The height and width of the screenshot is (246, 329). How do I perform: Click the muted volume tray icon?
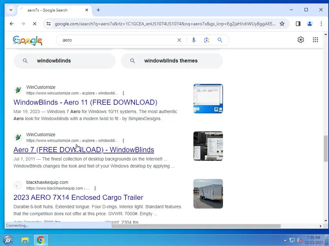(x=299, y=240)
